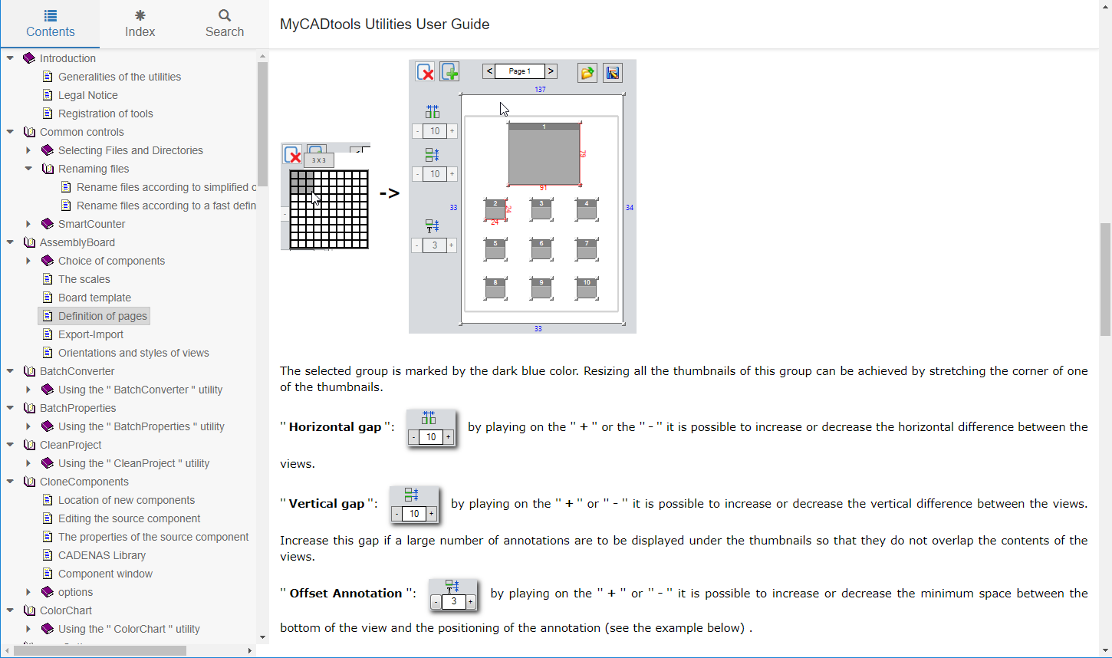Viewport: 1112px width, 658px height.
Task: Click the contents pane vertical scrollbar thumb
Action: pos(262,124)
